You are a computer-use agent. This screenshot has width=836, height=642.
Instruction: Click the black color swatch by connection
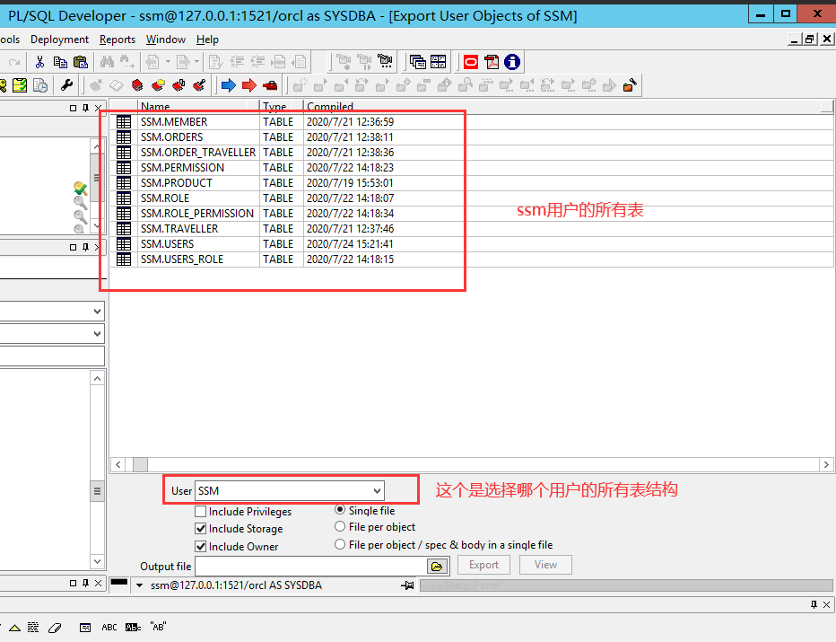click(119, 583)
